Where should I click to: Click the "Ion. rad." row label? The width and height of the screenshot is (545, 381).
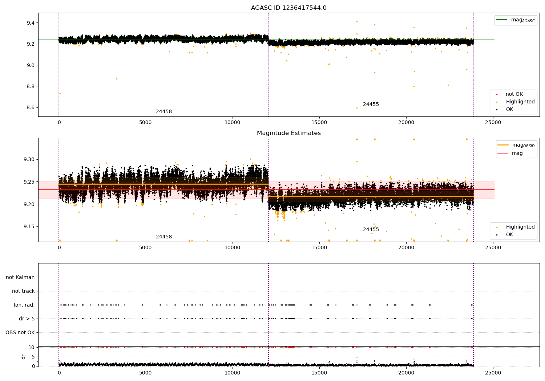[x=24, y=305]
